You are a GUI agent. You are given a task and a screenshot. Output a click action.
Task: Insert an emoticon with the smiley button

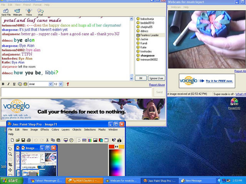click(x=20, y=84)
